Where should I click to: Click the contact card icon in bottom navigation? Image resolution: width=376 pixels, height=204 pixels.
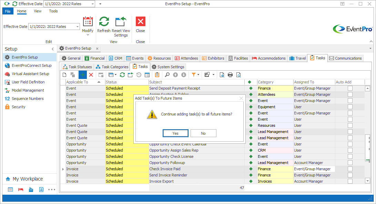41,190
